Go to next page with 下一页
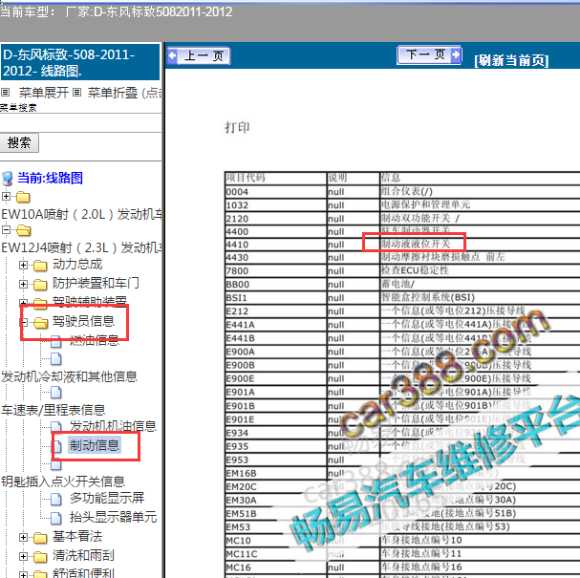This screenshot has width=580, height=578. pyautogui.click(x=429, y=55)
